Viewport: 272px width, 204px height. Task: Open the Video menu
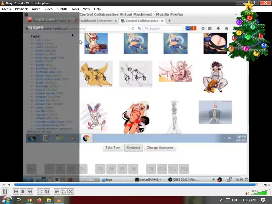[49, 9]
